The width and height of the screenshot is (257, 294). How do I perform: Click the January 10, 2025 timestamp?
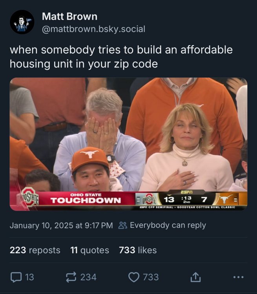point(61,225)
